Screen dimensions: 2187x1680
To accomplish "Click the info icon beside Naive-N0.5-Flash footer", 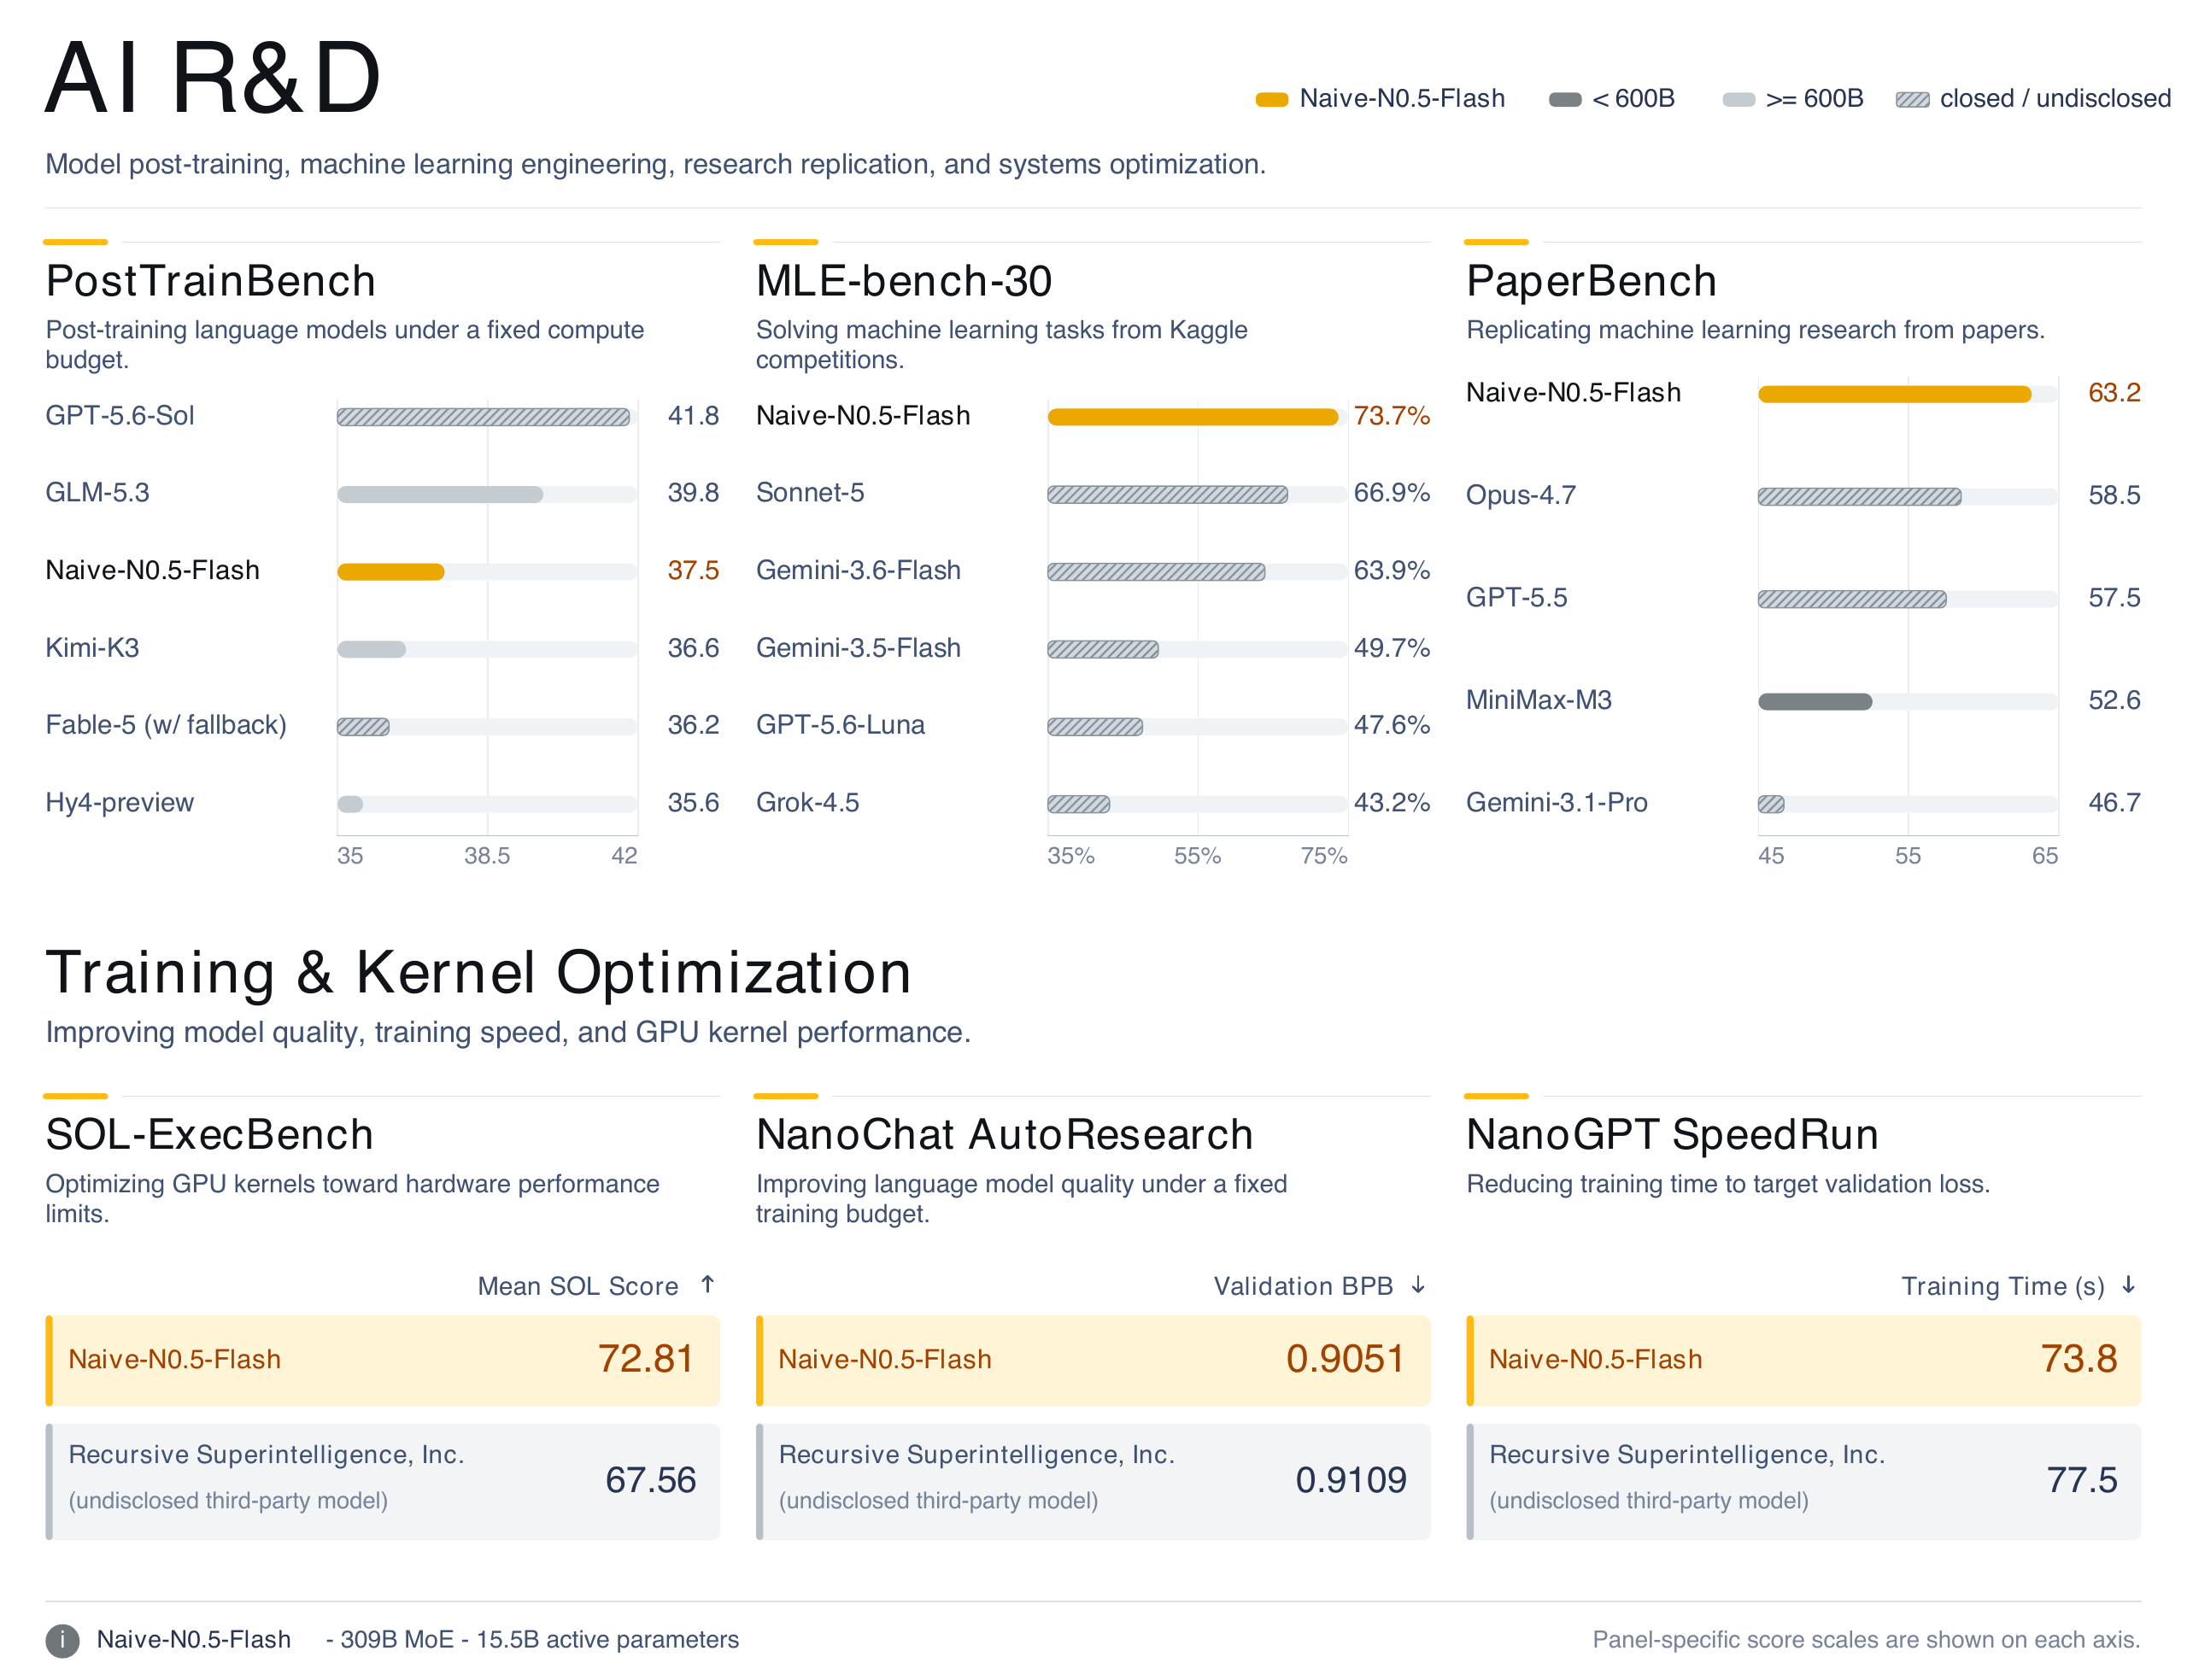I will [x=62, y=1640].
